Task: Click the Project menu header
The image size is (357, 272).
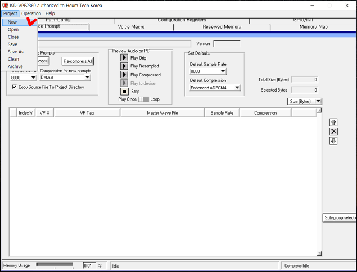Action: point(10,13)
